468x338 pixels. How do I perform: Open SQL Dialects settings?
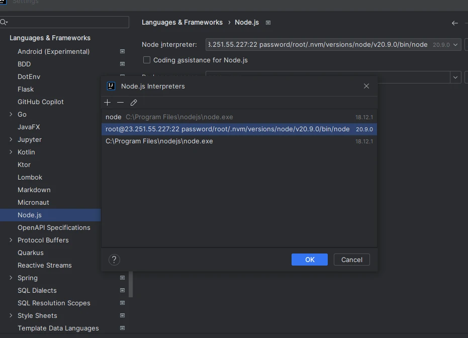37,291
